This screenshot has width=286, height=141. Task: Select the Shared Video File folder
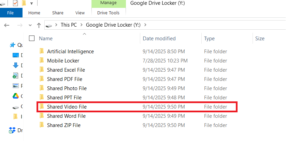click(x=67, y=107)
